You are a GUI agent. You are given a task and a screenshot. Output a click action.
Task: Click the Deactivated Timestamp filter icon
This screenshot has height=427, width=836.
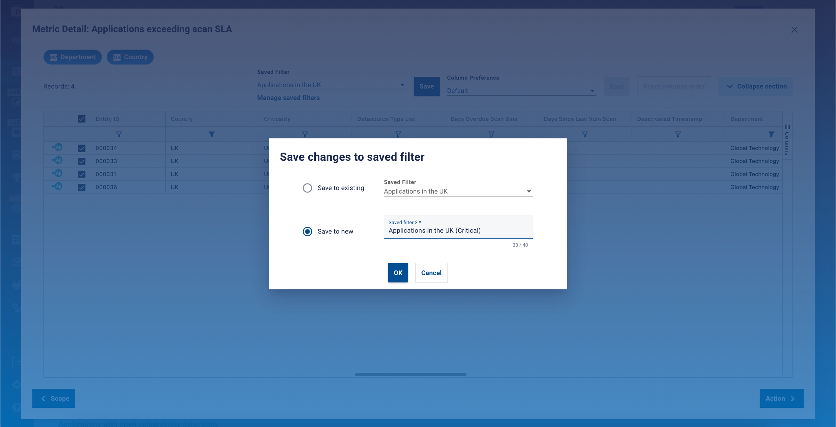click(678, 134)
